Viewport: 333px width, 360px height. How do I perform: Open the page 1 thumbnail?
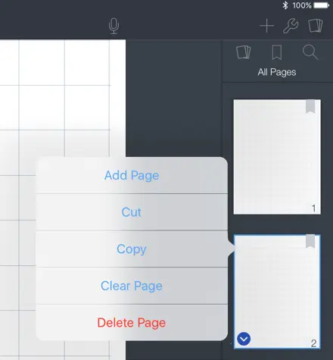coord(277,157)
